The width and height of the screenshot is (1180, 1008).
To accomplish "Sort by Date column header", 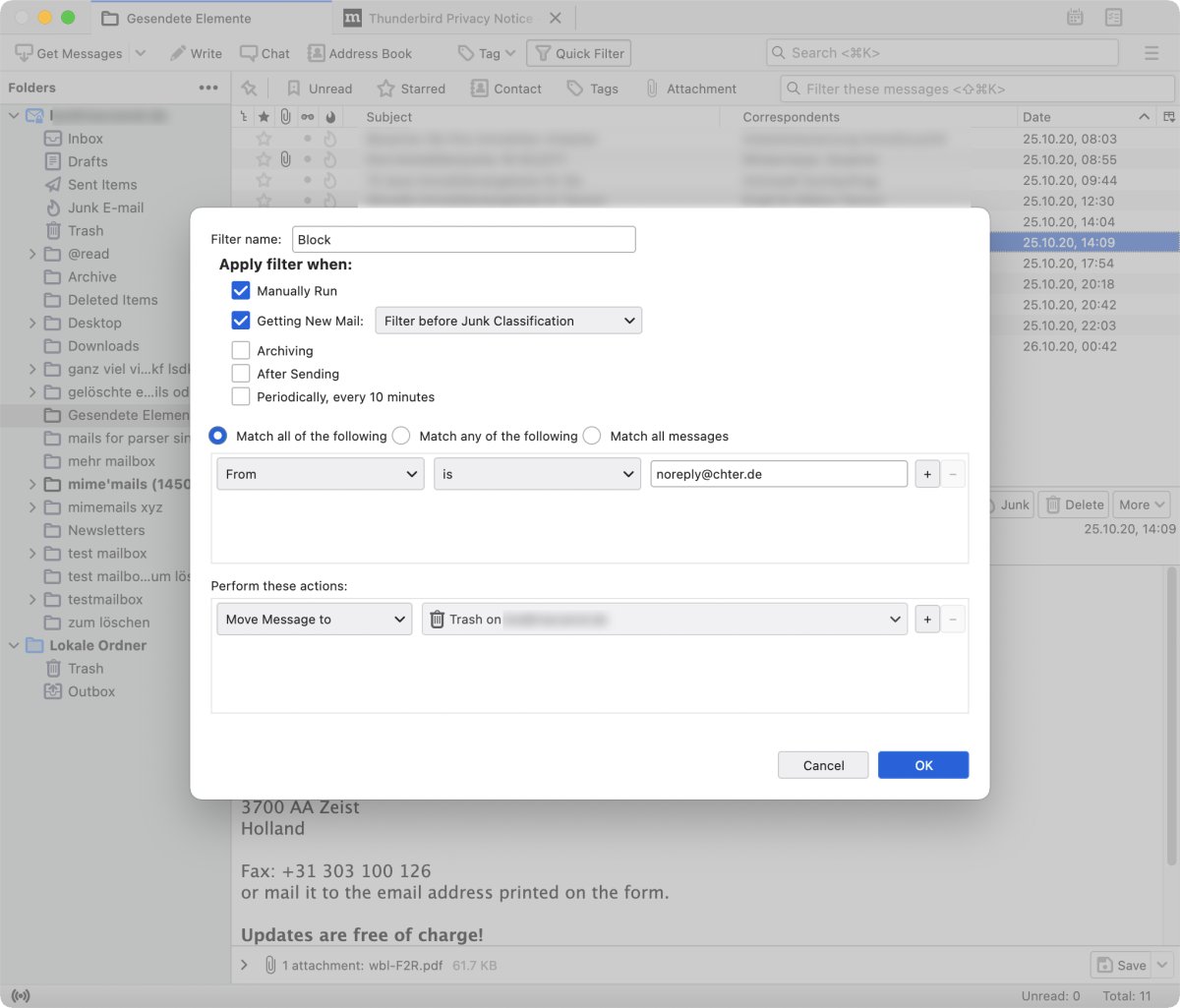I will point(1088,116).
